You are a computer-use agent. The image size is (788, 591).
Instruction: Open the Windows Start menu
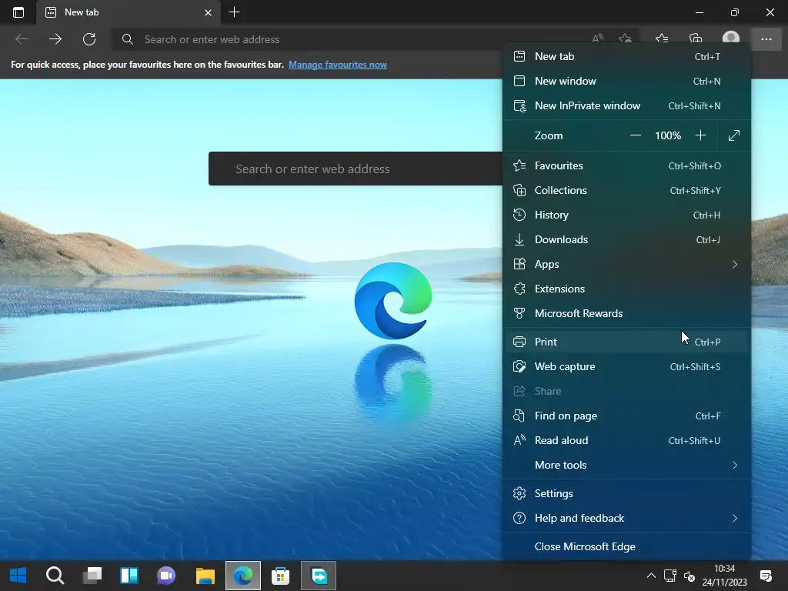[18, 576]
